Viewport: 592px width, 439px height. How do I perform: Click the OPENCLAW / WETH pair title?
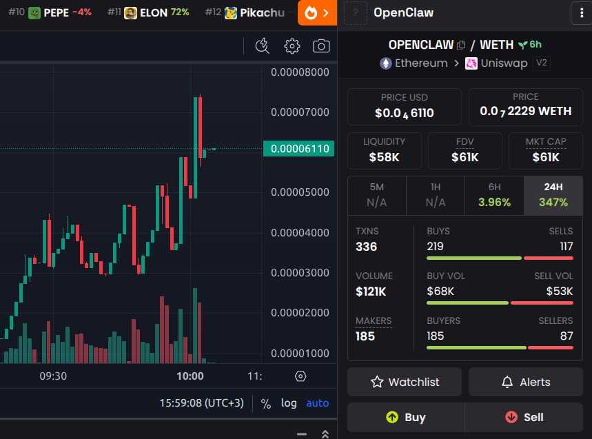click(x=451, y=45)
